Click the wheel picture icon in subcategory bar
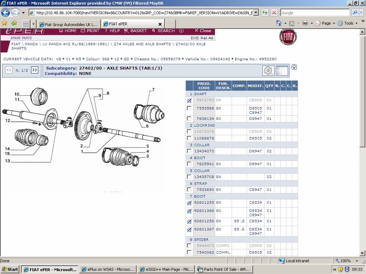Image resolution: width=366 pixels, height=274 pixels. point(268,70)
